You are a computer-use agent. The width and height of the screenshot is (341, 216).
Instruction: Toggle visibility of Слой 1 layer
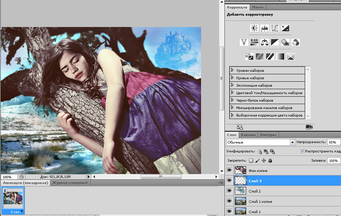click(229, 211)
